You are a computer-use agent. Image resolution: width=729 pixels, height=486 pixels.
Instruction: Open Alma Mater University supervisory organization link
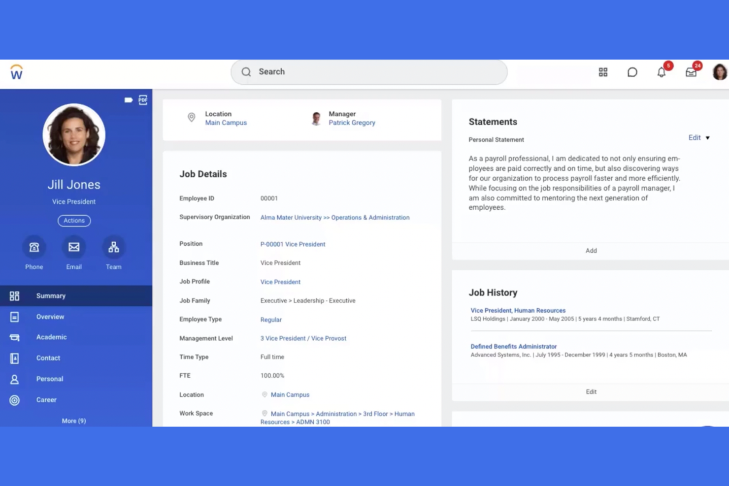click(x=335, y=217)
